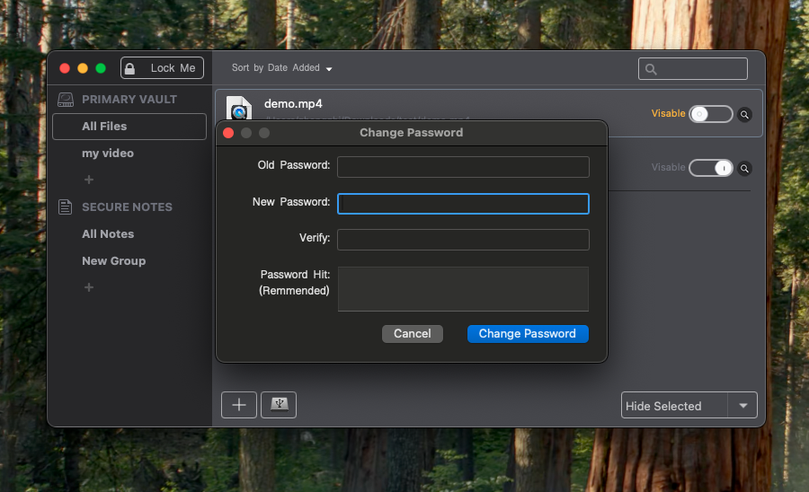This screenshot has height=492, width=809.
Task: Click the PRIMARY VAULT header text
Action: click(129, 100)
